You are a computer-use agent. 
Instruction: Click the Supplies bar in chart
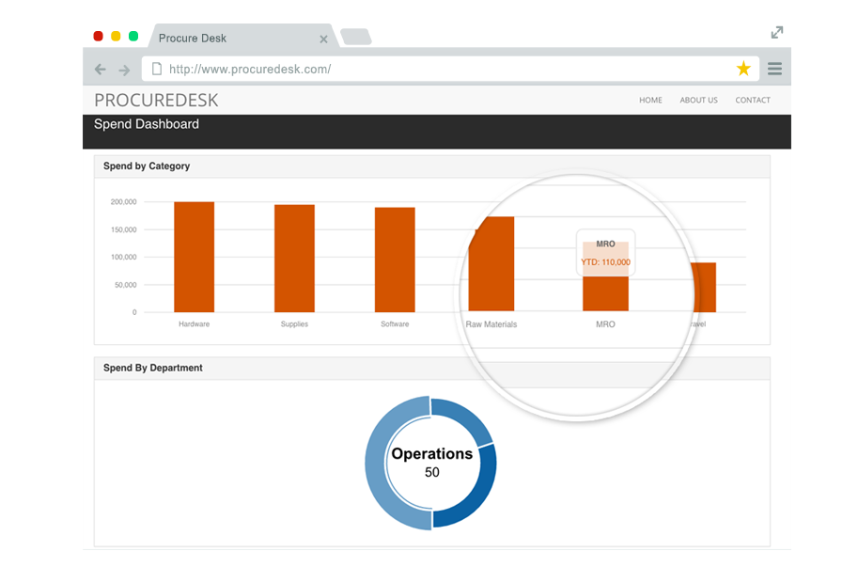(294, 259)
